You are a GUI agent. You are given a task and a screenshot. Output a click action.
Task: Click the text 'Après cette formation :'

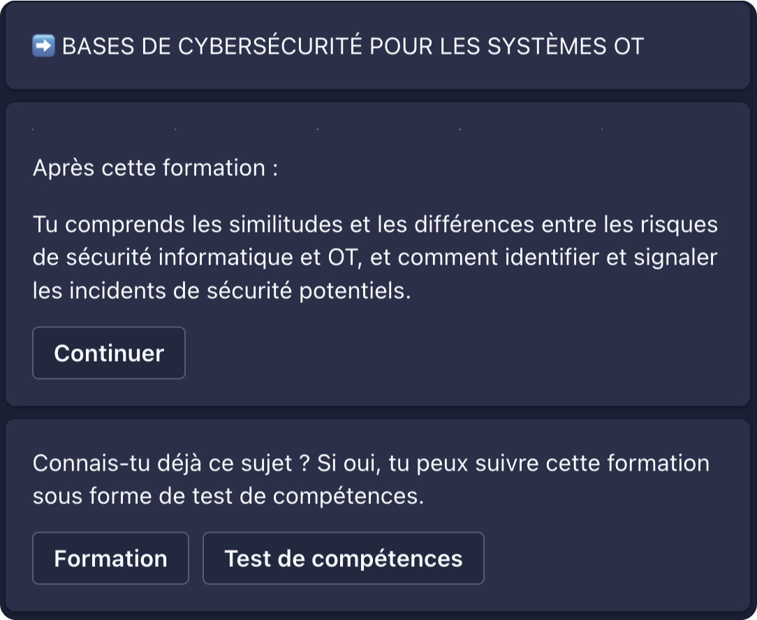155,168
